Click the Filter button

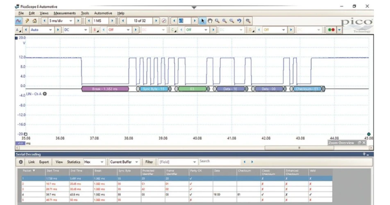click(x=149, y=162)
